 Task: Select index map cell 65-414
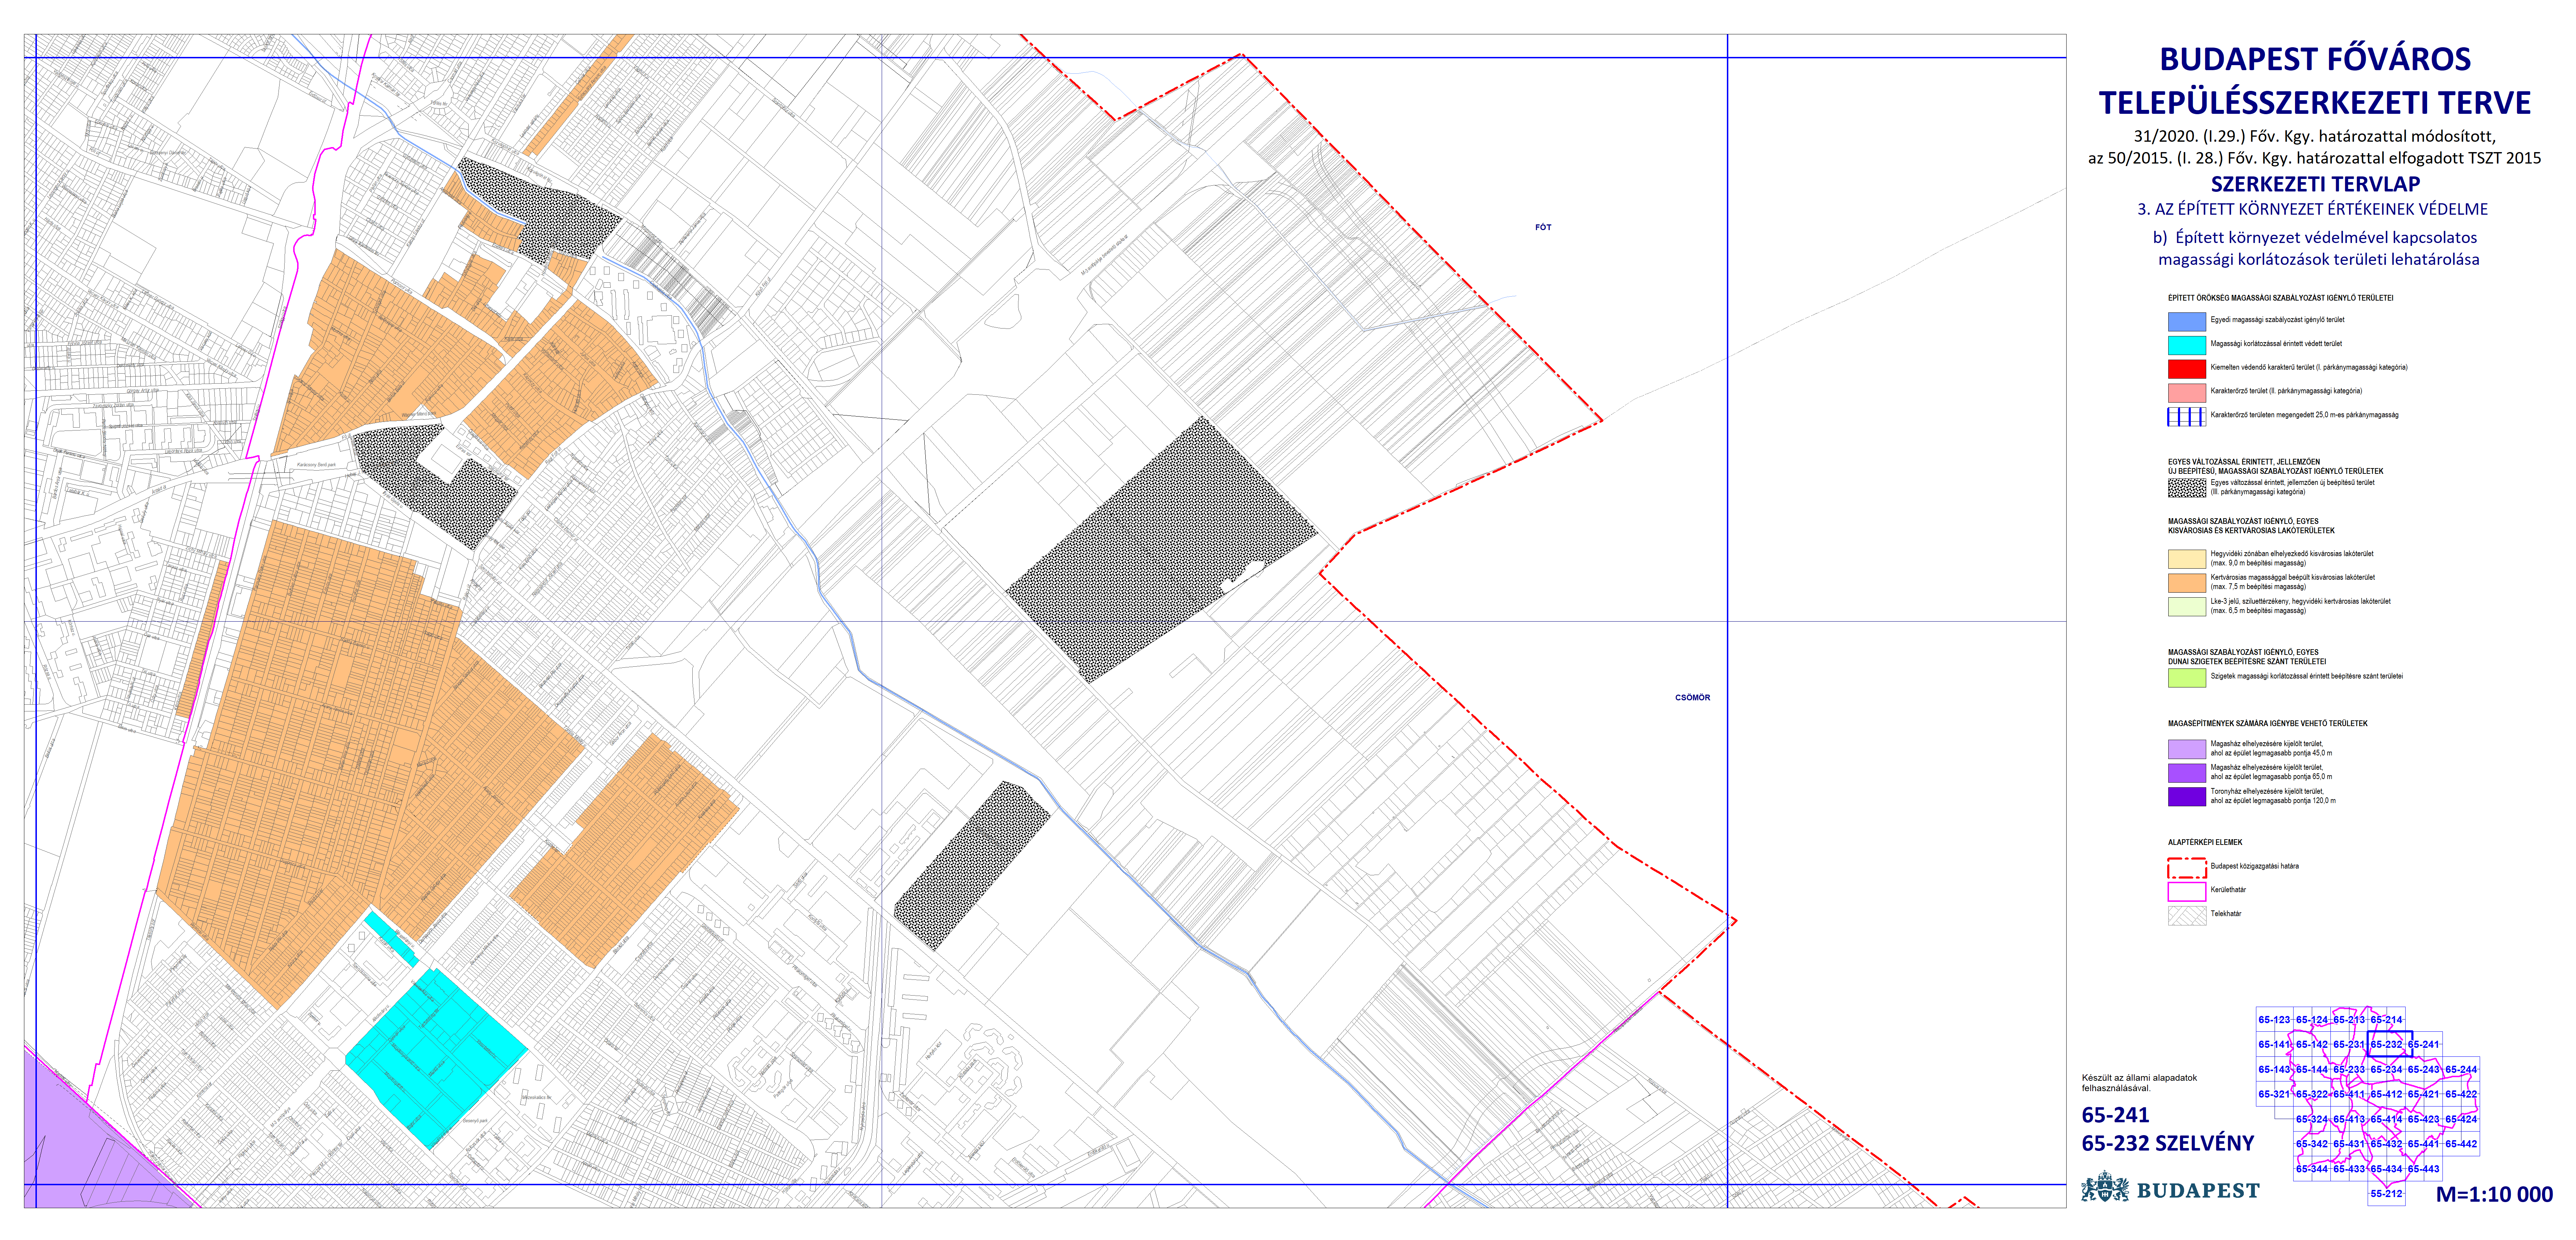coord(2387,1119)
